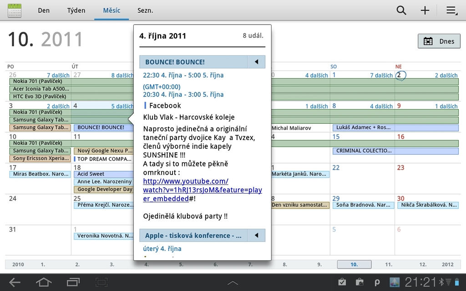466x291 pixels.
Task: Open the overflow menu icon
Action: click(x=451, y=10)
